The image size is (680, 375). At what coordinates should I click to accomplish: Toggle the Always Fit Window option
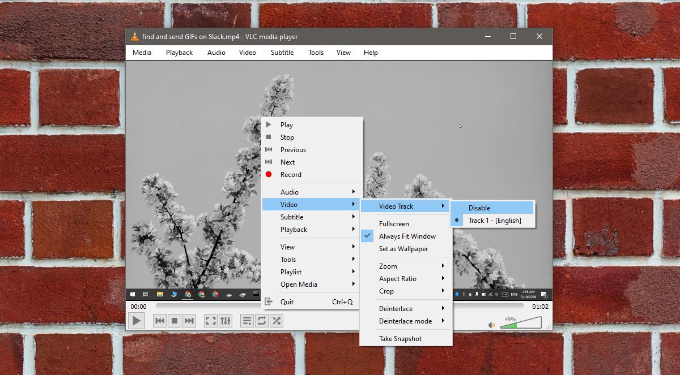pyautogui.click(x=406, y=236)
